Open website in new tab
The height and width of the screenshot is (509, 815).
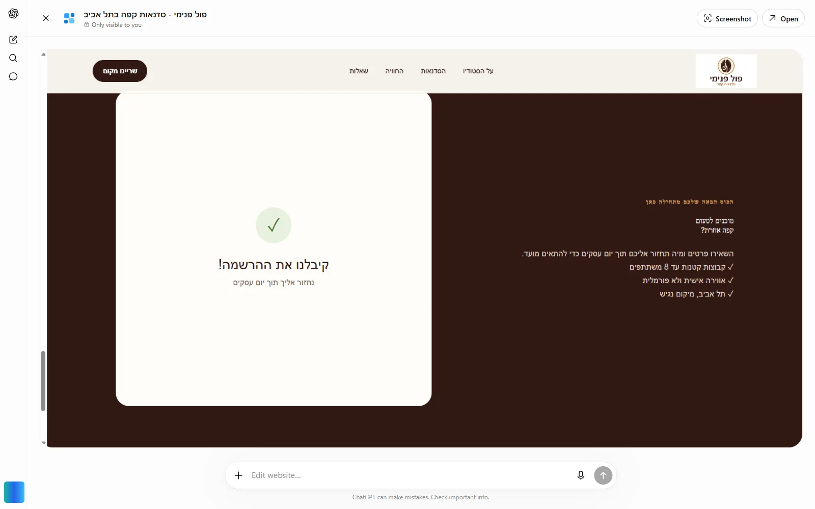click(x=783, y=18)
